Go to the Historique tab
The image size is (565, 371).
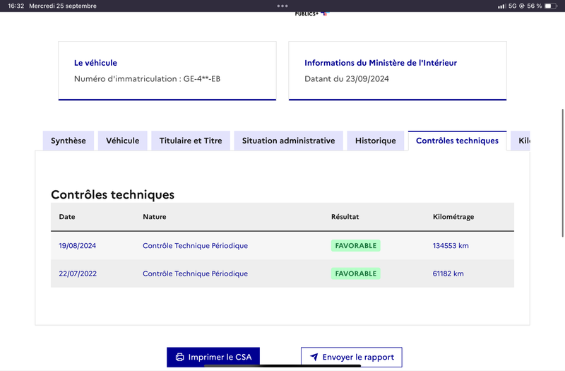point(376,141)
